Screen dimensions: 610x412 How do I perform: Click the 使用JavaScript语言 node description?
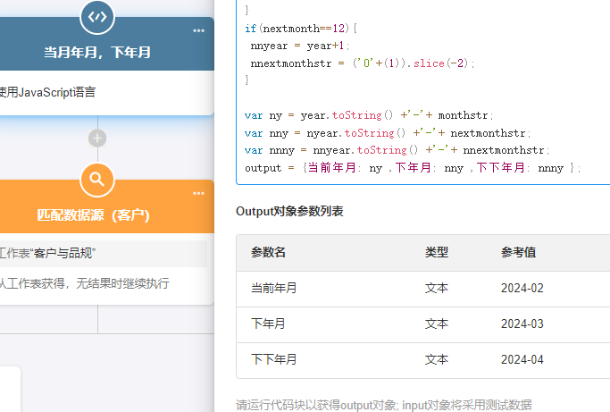47,92
